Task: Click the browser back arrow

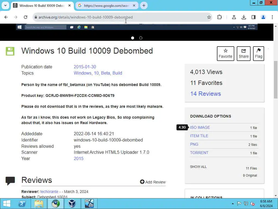Action: (6, 17)
